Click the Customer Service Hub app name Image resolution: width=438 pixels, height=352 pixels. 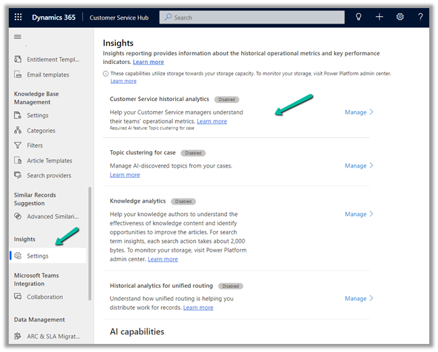(119, 17)
